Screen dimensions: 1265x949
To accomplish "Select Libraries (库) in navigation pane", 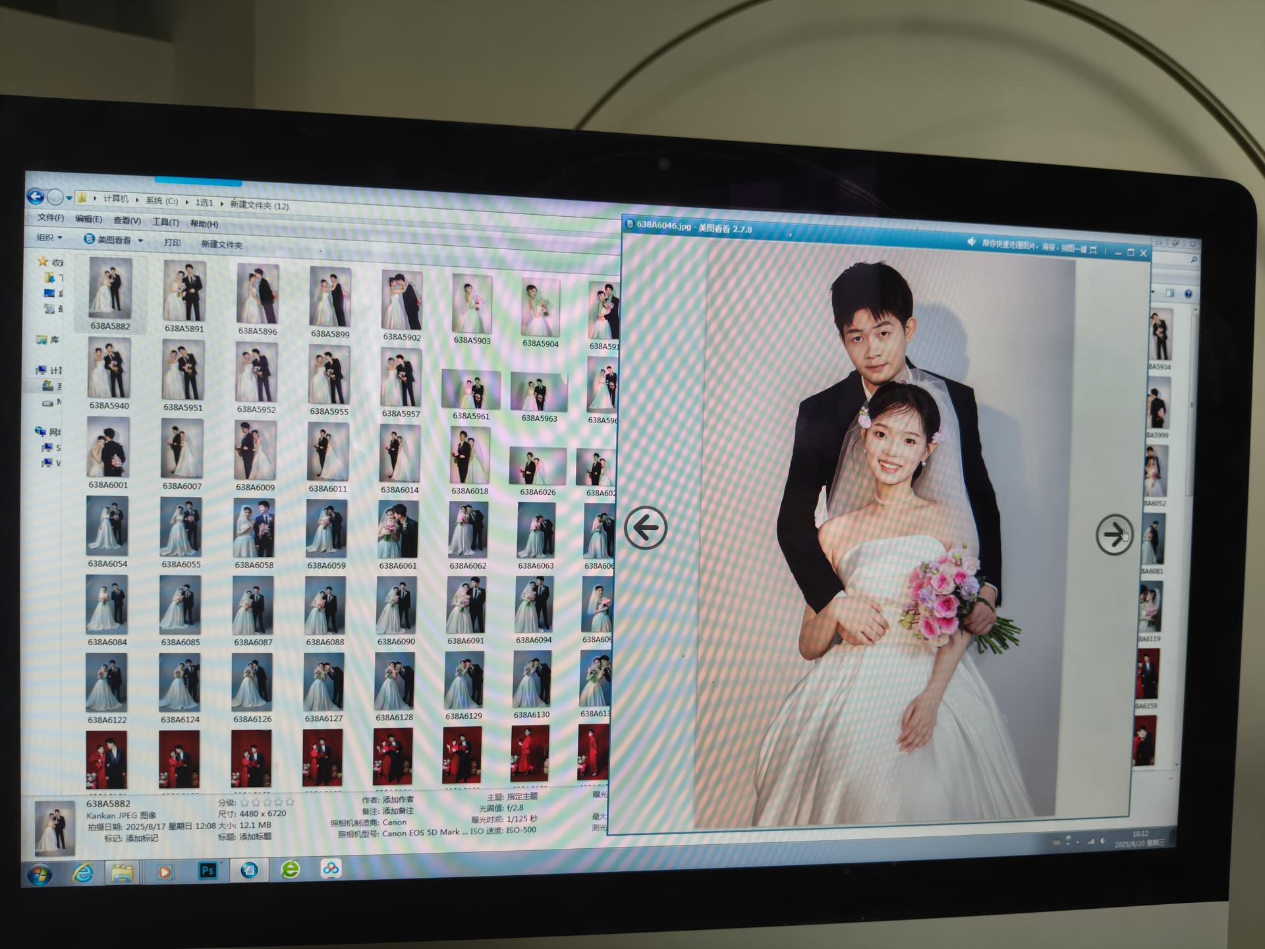I will click(48, 339).
